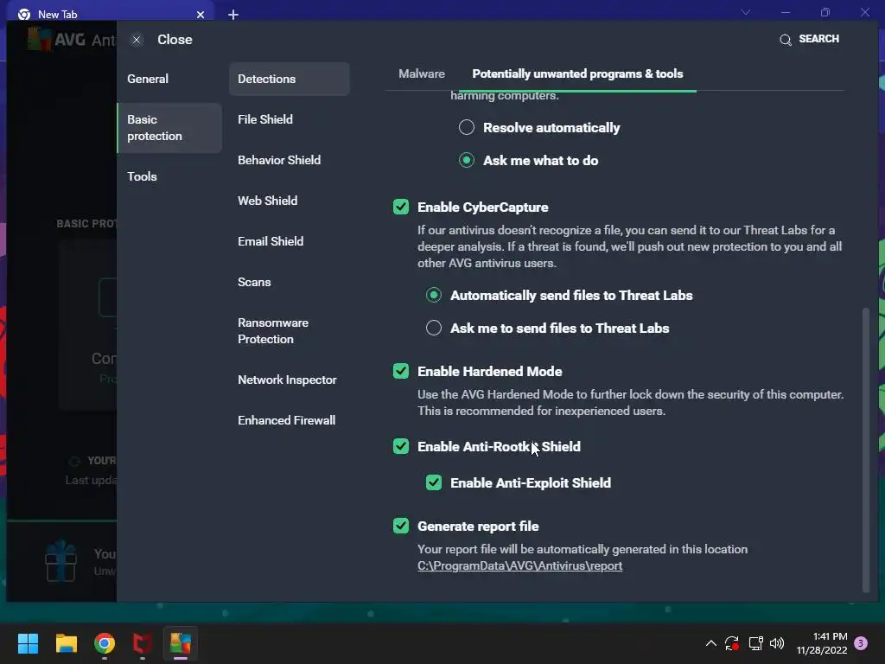Choose Automatically send files to Threat Labs
Screen dimensions: 885x664
click(x=434, y=296)
